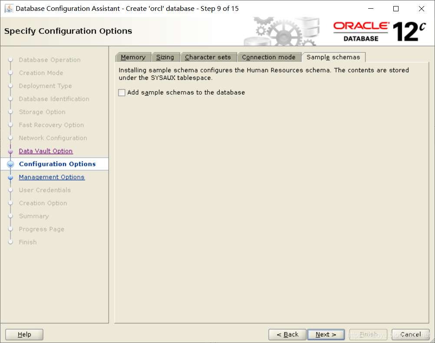Image resolution: width=435 pixels, height=343 pixels.
Task: Switch to the Memory tab
Action: click(133, 57)
